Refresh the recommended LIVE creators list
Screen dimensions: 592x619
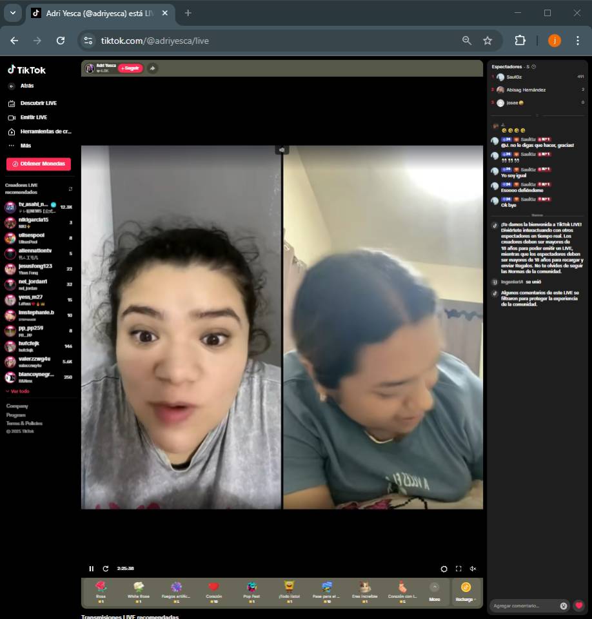70,189
